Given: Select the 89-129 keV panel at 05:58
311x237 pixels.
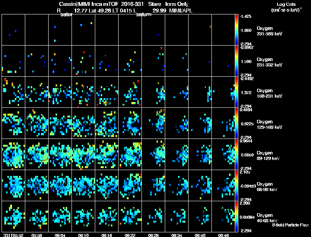Looking at the screenshot, I should pos(37,154).
